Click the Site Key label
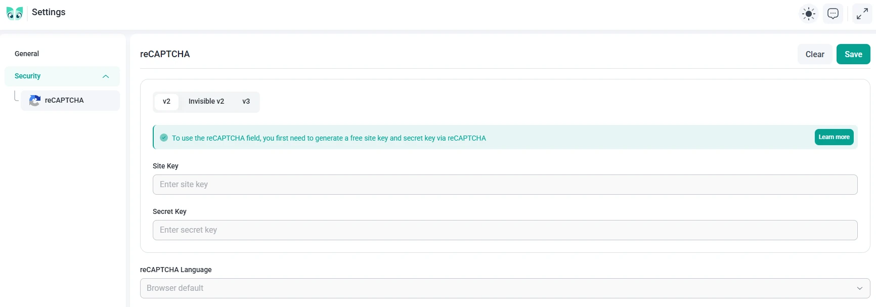Viewport: 876px width, 307px height. pos(165,166)
